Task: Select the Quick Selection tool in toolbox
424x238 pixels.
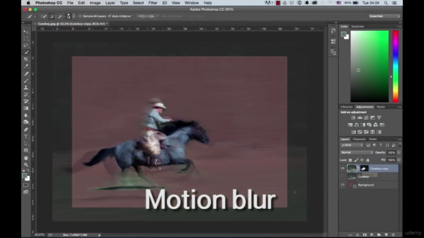Action: (x=26, y=52)
